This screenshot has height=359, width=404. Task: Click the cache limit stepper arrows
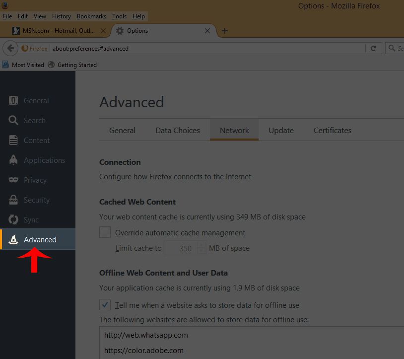[201, 248]
